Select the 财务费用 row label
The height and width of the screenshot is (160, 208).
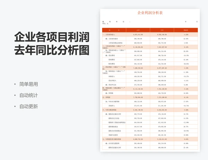coord(112,64)
